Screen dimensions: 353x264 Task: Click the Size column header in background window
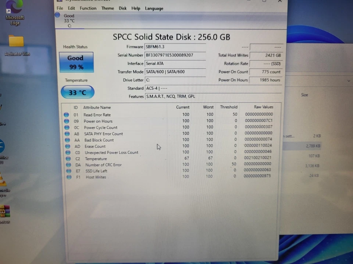point(304,95)
